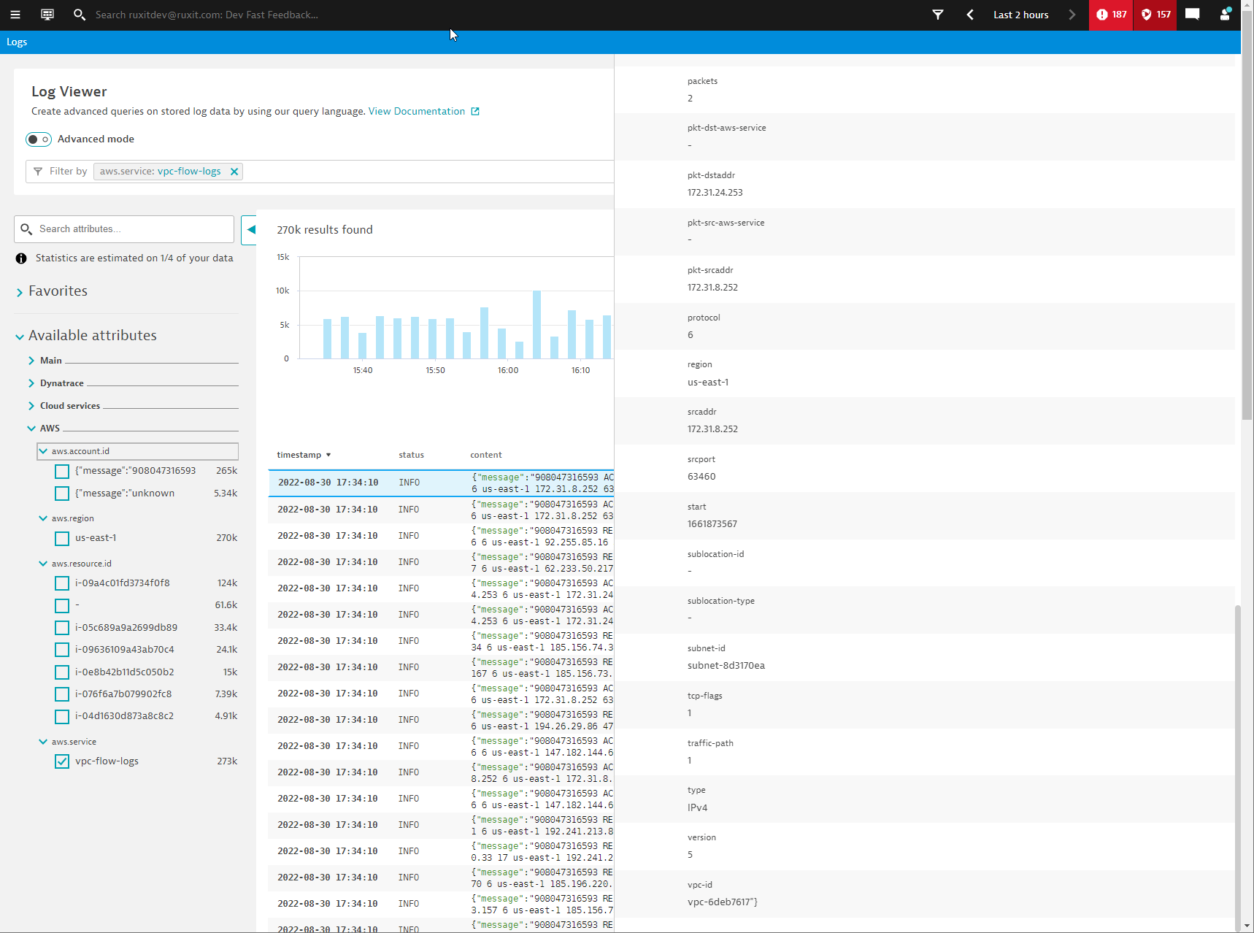Collapse the aws.resource.id attribute group
Image resolution: width=1254 pixels, height=933 pixels.
pyautogui.click(x=42, y=563)
